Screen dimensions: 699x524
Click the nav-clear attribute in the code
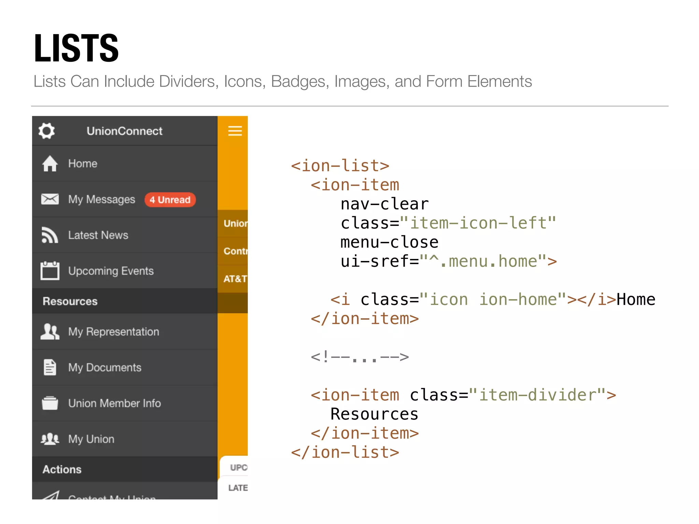tap(385, 204)
